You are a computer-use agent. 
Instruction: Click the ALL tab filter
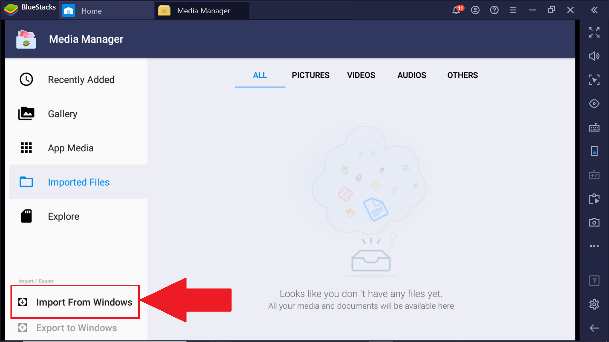259,75
